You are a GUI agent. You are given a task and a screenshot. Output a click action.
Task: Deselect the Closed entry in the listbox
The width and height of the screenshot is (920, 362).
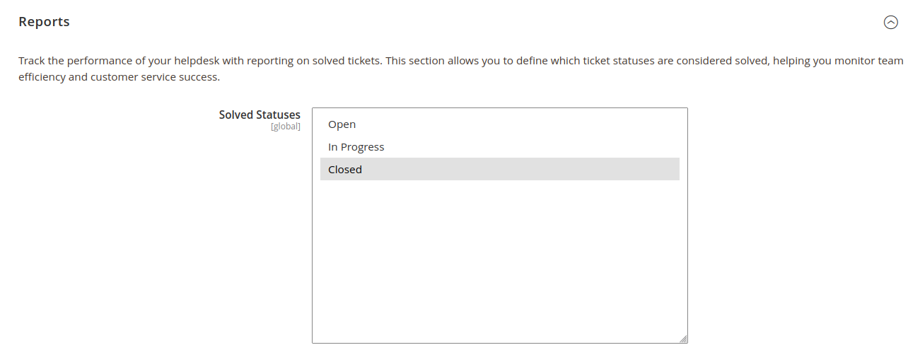click(x=345, y=170)
